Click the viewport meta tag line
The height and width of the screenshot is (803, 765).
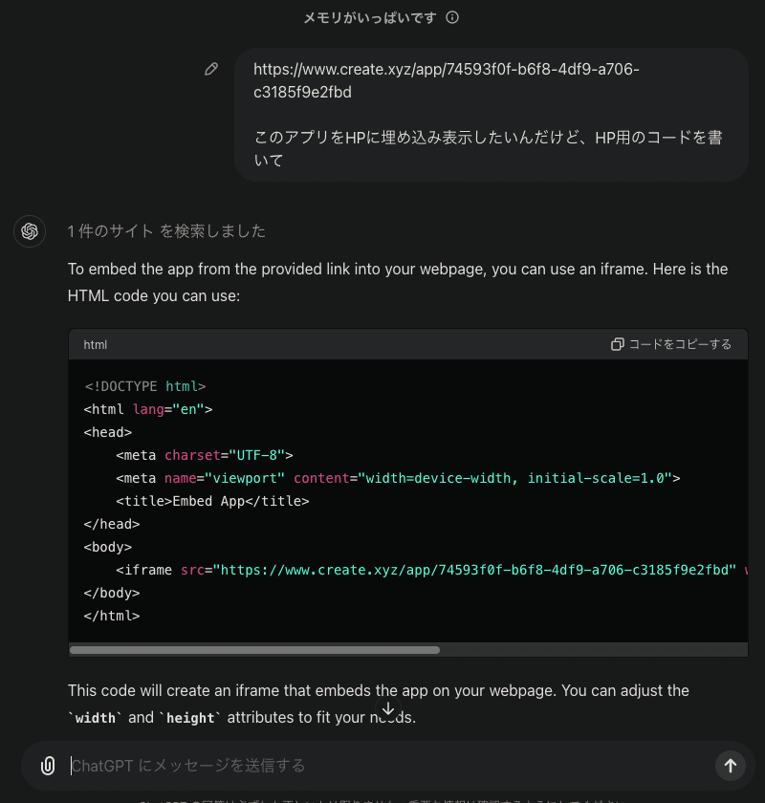[x=398, y=478]
